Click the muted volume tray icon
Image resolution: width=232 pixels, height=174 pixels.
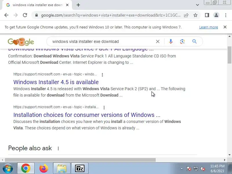(x=202, y=168)
